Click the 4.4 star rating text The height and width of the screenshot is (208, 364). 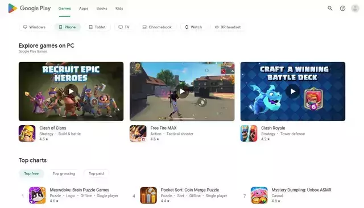pyautogui.click(x=165, y=201)
